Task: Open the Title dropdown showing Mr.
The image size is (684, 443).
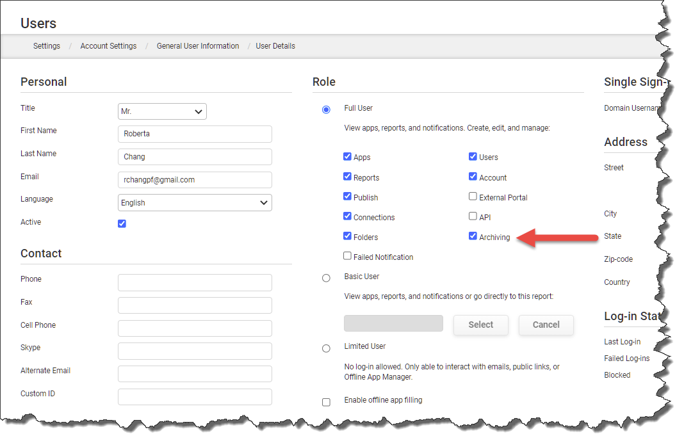Action: (x=162, y=111)
